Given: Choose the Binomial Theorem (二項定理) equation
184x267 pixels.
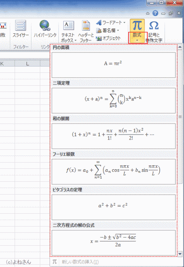Looking at the screenshot, I should pos(114,101).
